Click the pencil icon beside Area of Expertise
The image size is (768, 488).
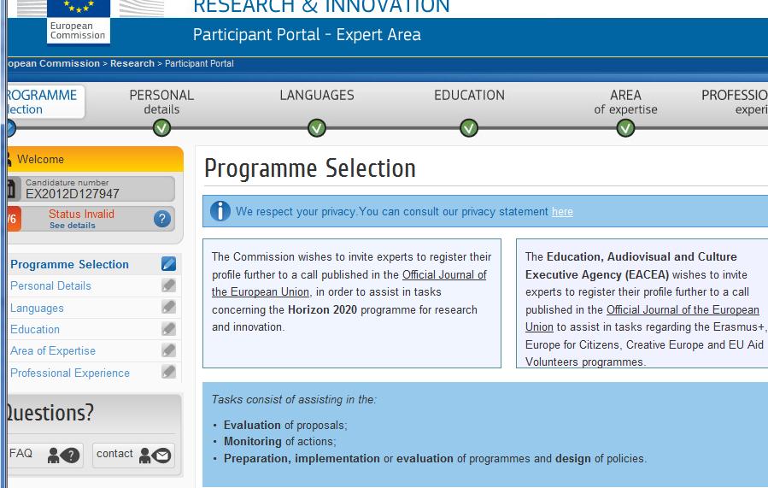[x=168, y=350]
